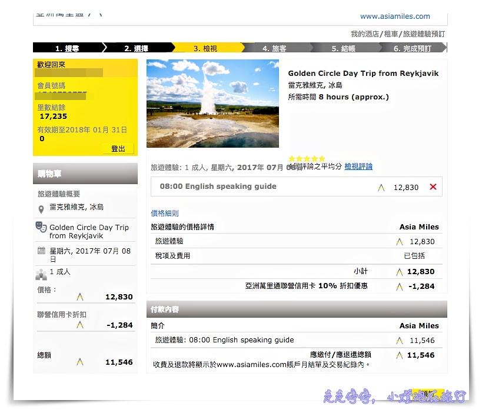
Task: Click 亞洲萬里通聯營信用卡 10% 折扣優惠 text
Action: [306, 286]
